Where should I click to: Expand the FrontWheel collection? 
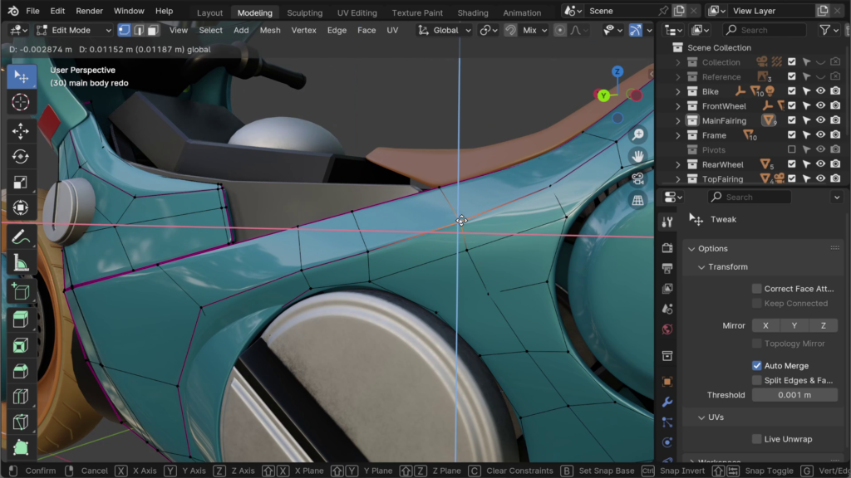point(678,106)
